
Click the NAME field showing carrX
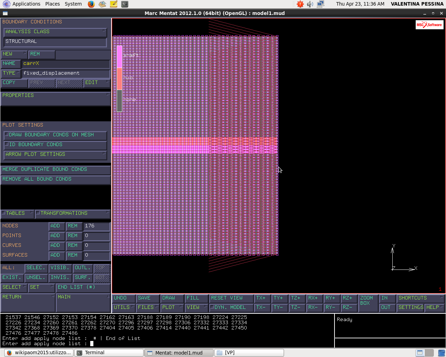(x=66, y=63)
